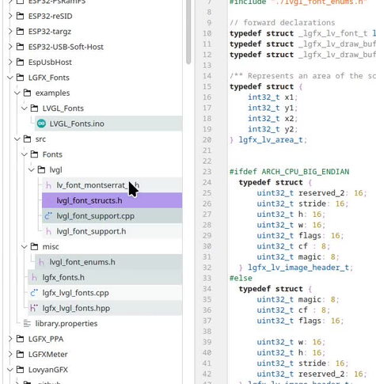Image resolution: width=376 pixels, height=384 pixels.
Task: Open lgfx_lvgl_fonts.hpp file
Action: (x=105, y=308)
